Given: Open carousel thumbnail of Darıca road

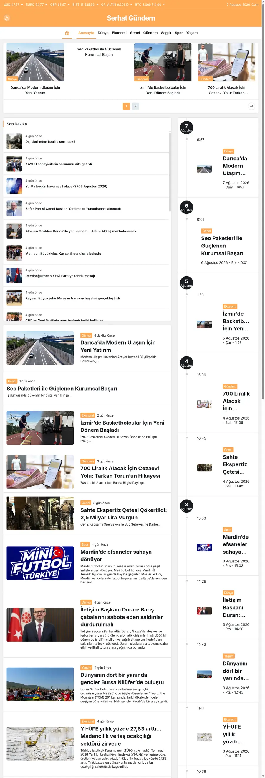Looking at the screenshot, I should (35, 62).
